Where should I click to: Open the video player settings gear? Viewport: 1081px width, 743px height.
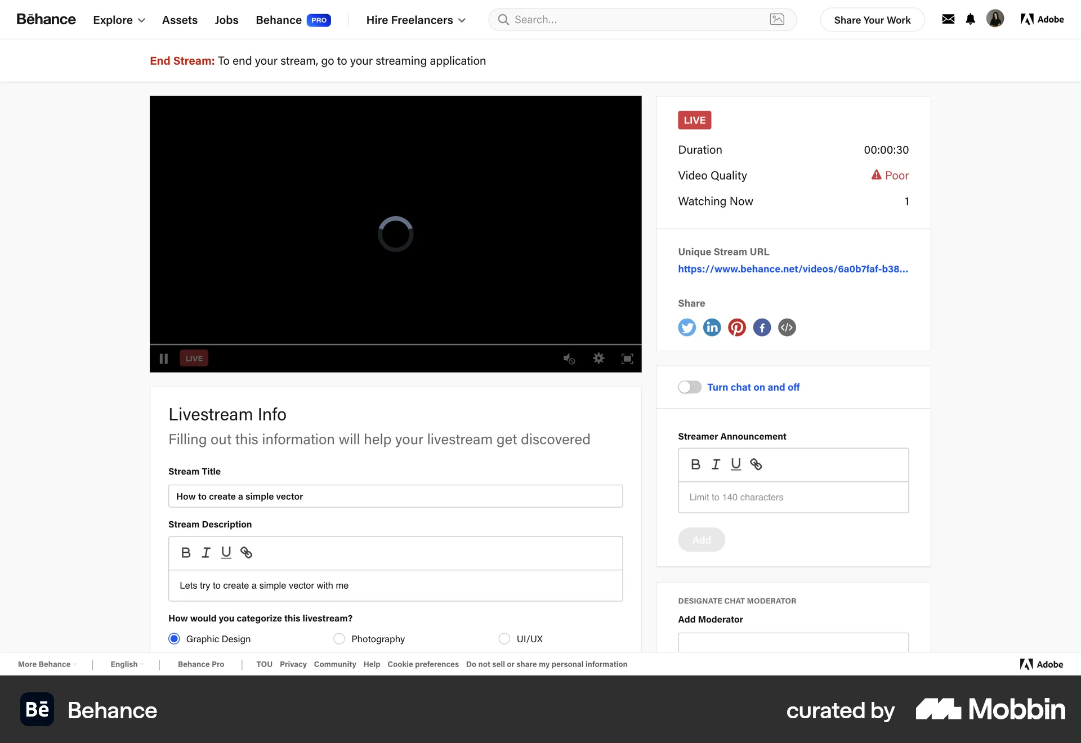point(598,359)
